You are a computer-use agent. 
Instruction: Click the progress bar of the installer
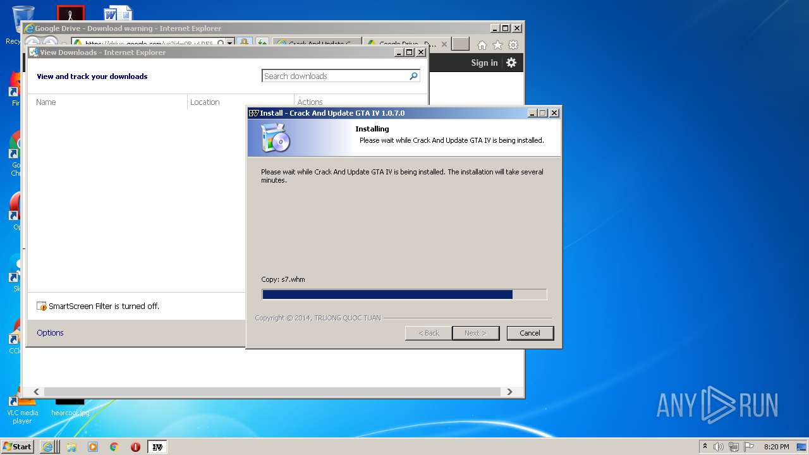click(404, 294)
